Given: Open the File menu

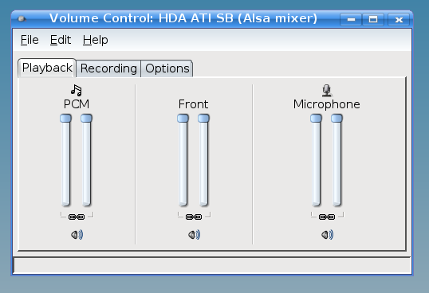Looking at the screenshot, I should [x=30, y=40].
